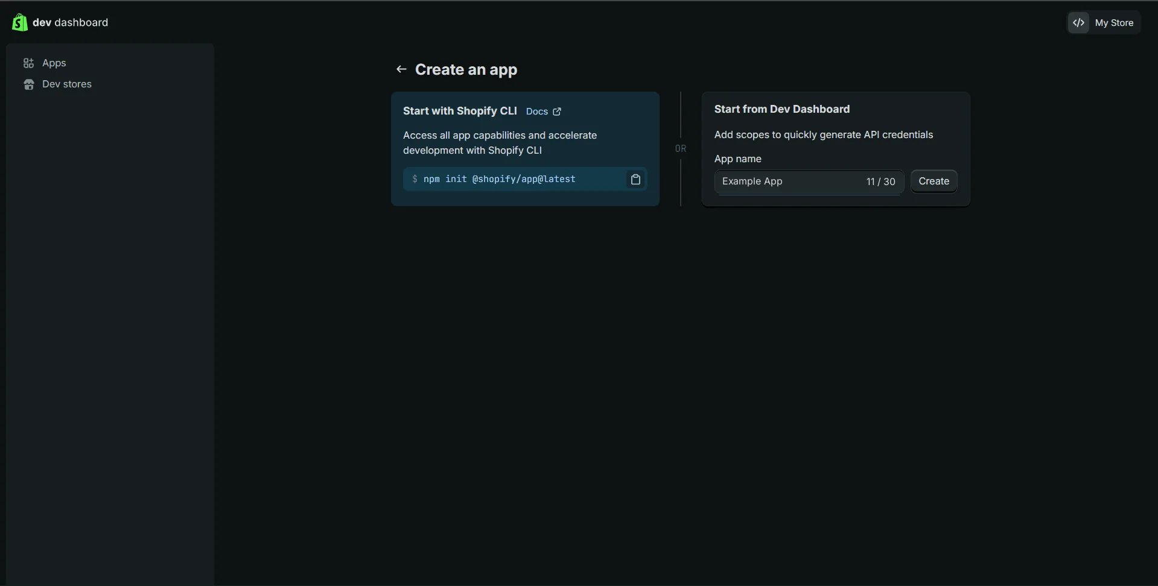Screen dimensions: 1158x586
Task: Click 'Add scopes to quickly generate API credentials'
Action: coord(823,134)
